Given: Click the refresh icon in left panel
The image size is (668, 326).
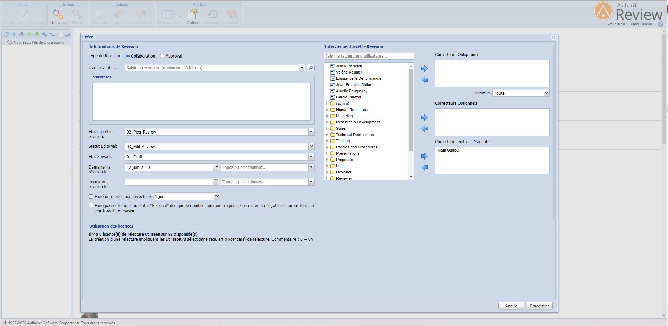Looking at the screenshot, I should (x=6, y=35).
